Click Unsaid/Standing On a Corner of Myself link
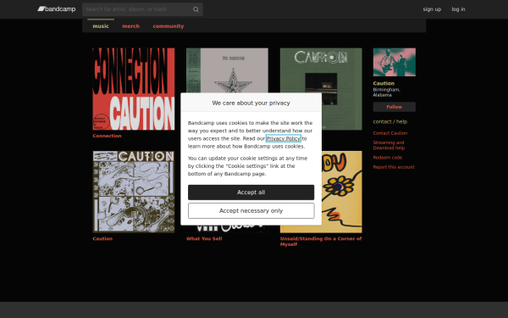The height and width of the screenshot is (318, 508). 321,241
